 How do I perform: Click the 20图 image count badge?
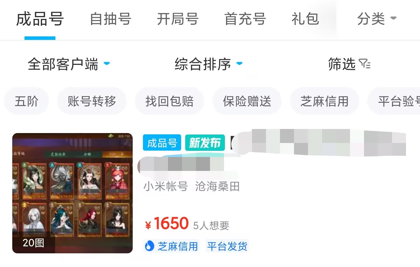click(34, 243)
